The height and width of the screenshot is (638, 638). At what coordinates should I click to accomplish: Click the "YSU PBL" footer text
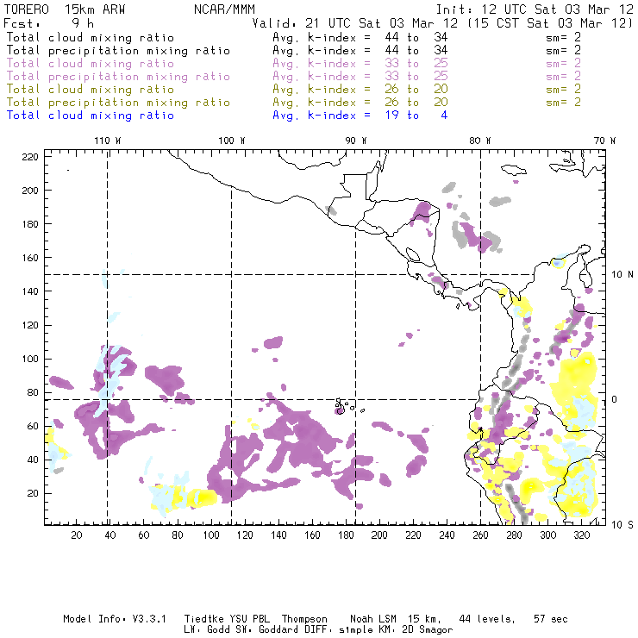pyautogui.click(x=250, y=619)
